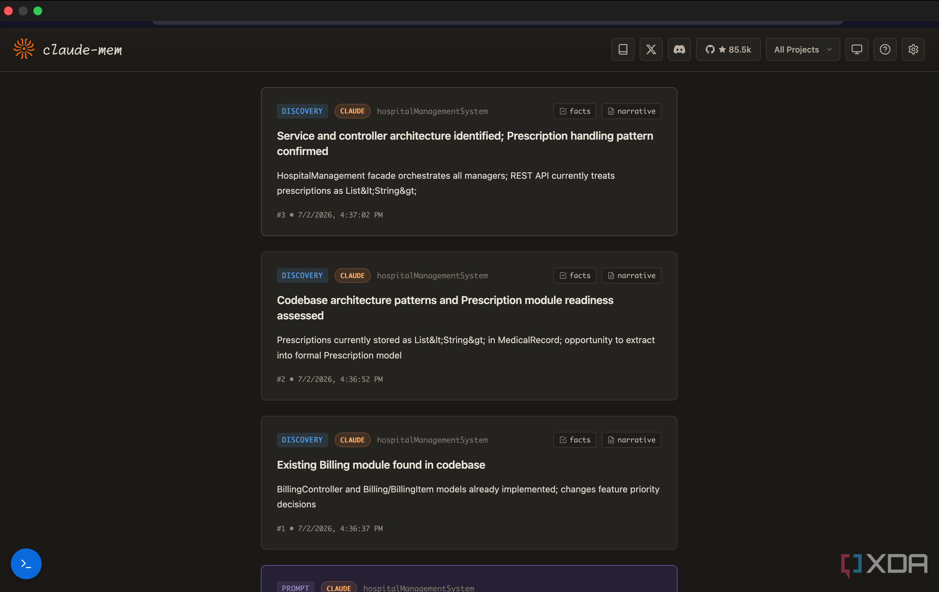Click the monitor display icon in header

pos(857,50)
